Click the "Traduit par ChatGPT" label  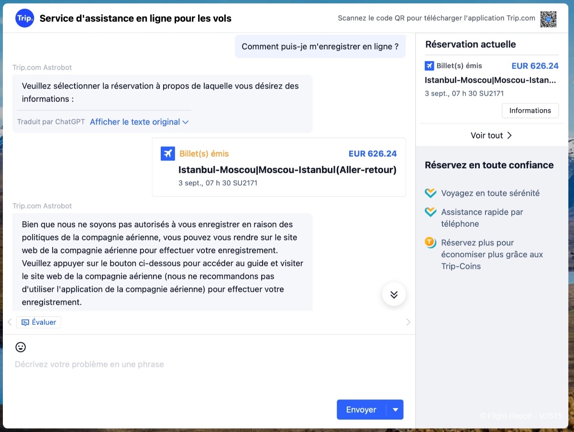click(51, 122)
